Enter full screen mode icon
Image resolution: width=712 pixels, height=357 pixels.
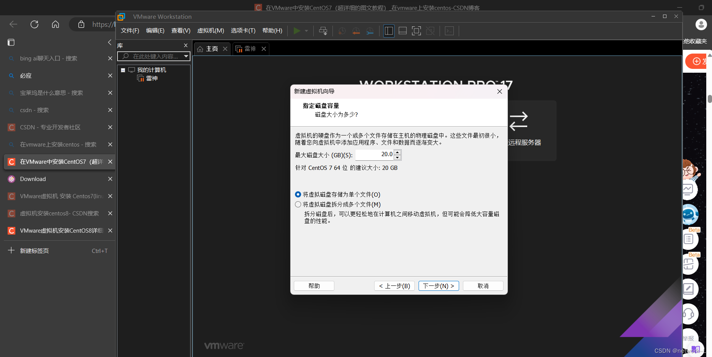click(416, 31)
